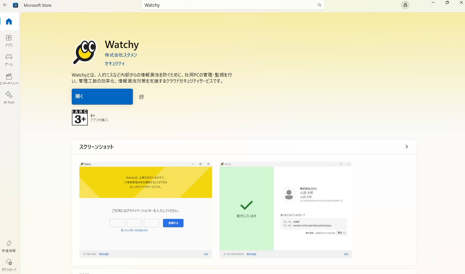Image resolution: width=465 pixels, height=274 pixels.
Task: Click the IARC 3+ rating badge
Action: 80,118
